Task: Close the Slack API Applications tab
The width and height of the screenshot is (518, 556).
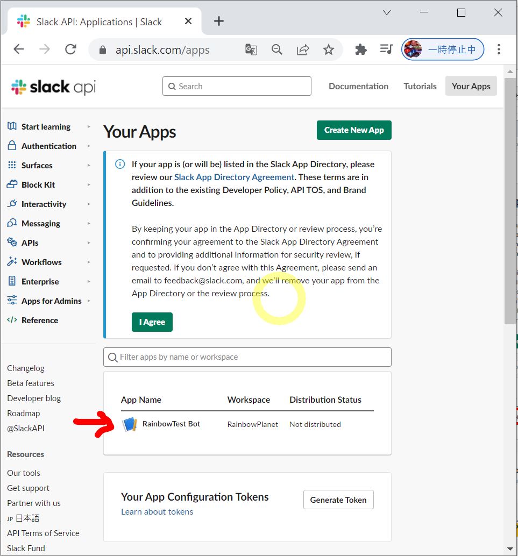Action: (x=188, y=22)
